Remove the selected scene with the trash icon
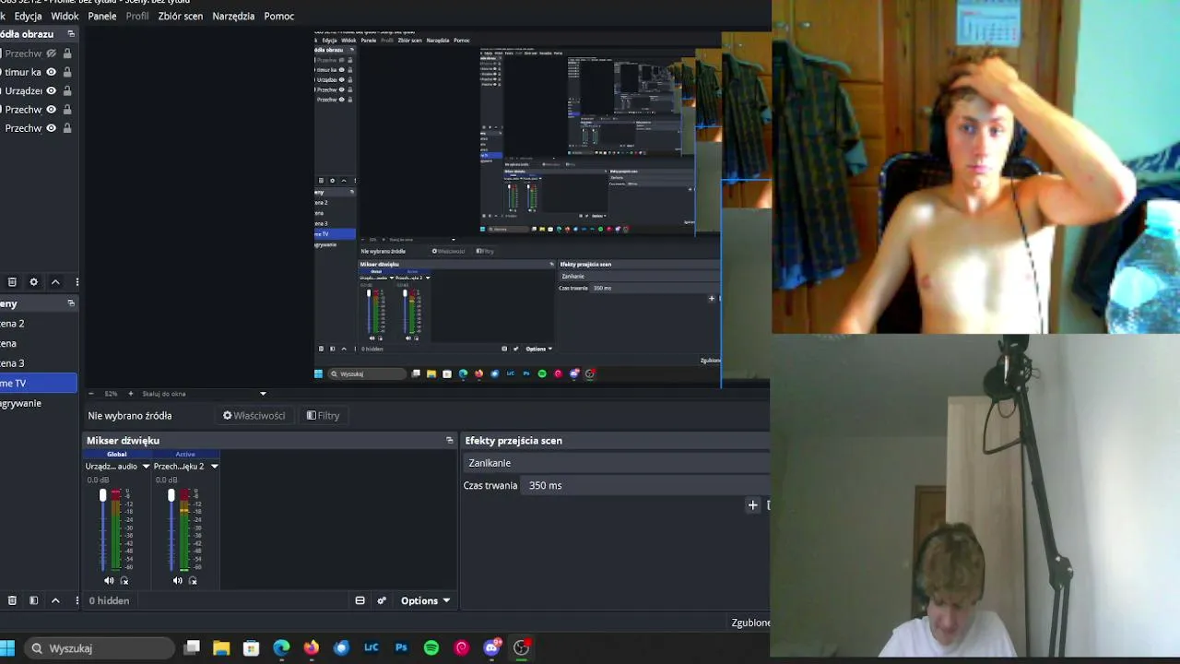Screen dimensions: 1180x664 click(x=12, y=600)
